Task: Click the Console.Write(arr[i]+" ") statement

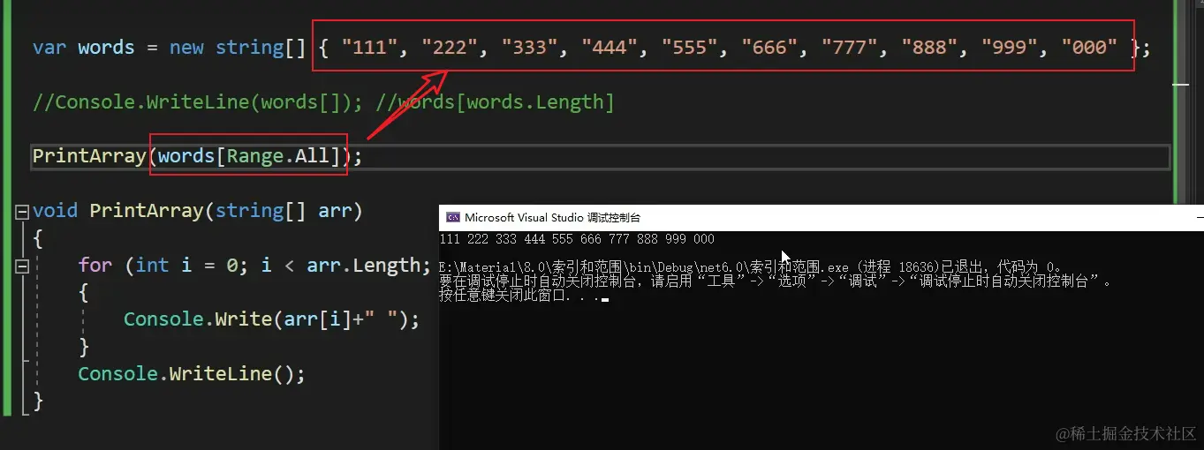Action: coord(271,319)
